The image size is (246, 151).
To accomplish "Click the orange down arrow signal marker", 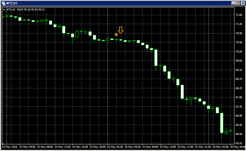I will point(121,30).
